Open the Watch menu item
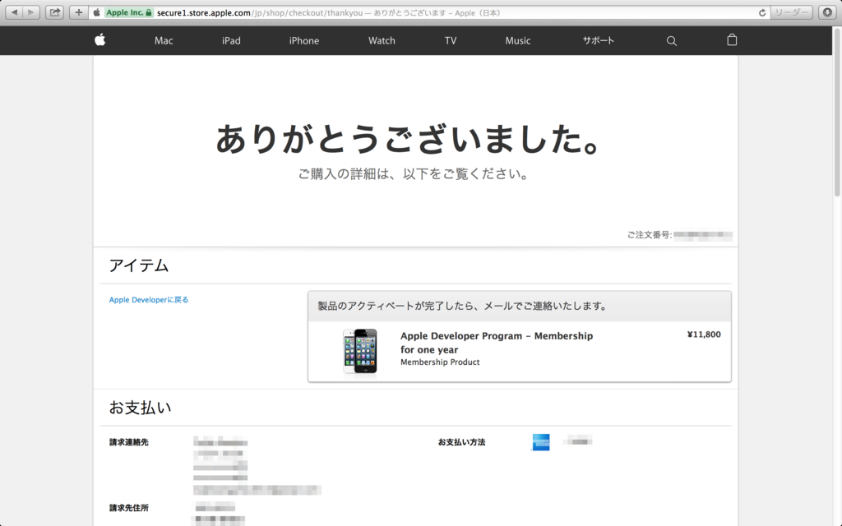The image size is (842, 526). (382, 41)
